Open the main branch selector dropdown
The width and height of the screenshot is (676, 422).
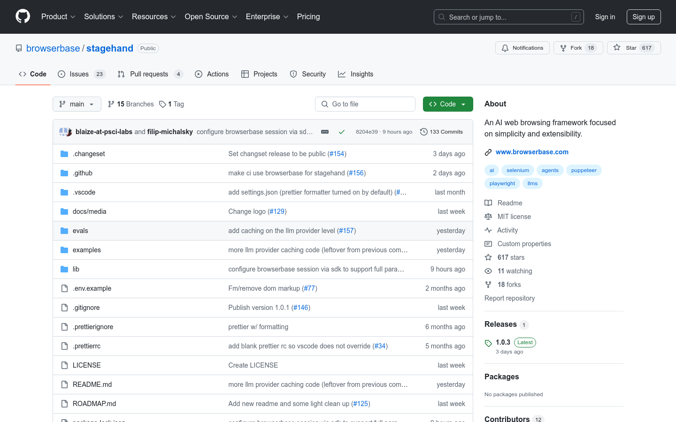coord(77,104)
